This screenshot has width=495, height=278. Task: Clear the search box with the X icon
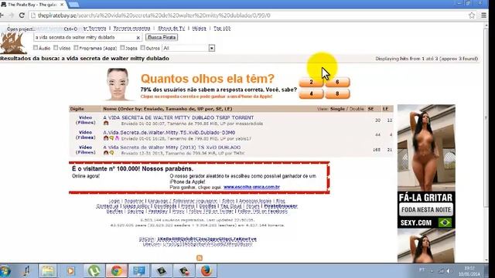138,38
